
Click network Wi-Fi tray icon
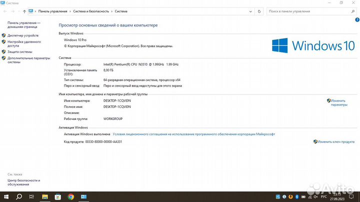(x=309, y=196)
